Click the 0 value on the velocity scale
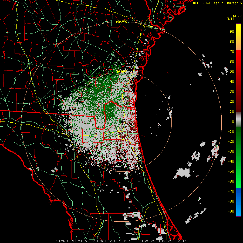Image resolution: width=243 pixels, height=243 pixels. coord(233,122)
